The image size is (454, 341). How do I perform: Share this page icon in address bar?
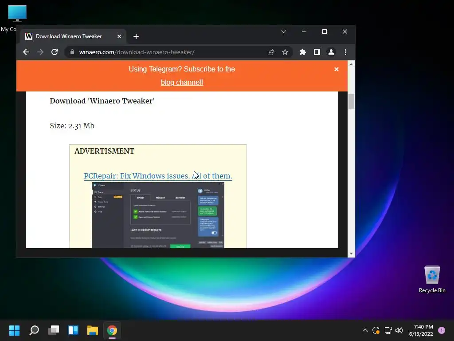271,52
